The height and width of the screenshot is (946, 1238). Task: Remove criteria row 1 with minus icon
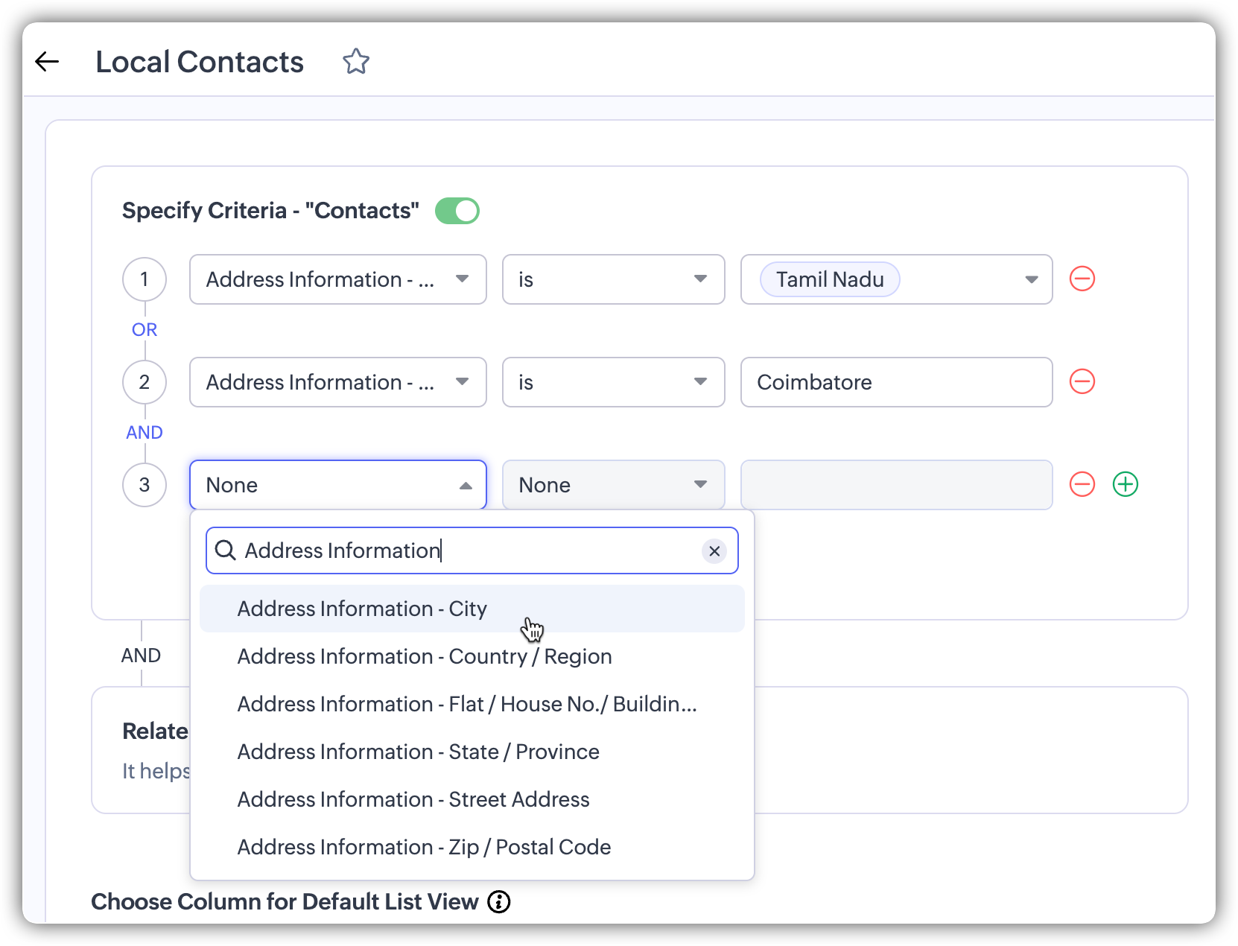[1082, 279]
